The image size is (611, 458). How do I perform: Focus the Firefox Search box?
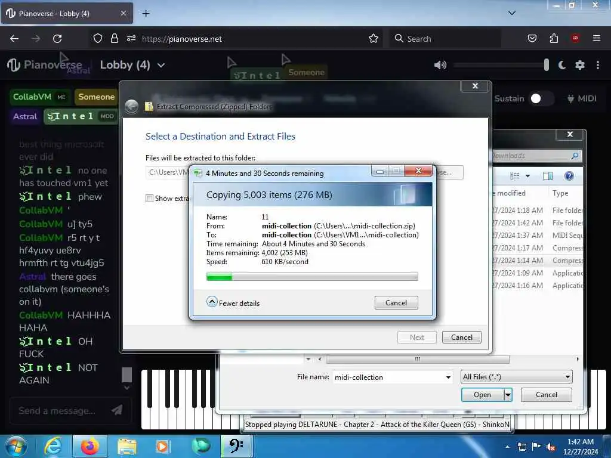pyautogui.click(x=445, y=39)
